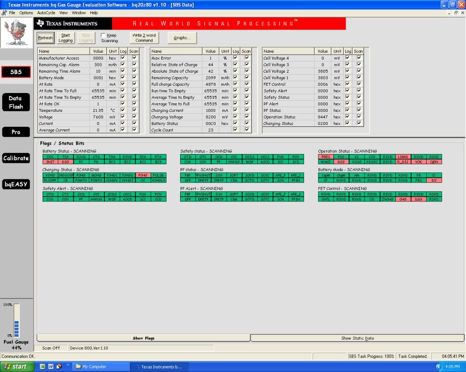The image size is (466, 372).
Task: Click the Refresh button
Action: [x=46, y=38]
